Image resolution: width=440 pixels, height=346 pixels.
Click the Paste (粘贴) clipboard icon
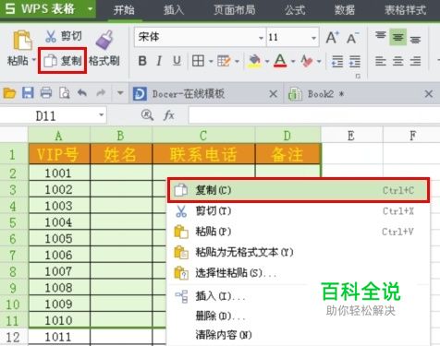[22, 40]
